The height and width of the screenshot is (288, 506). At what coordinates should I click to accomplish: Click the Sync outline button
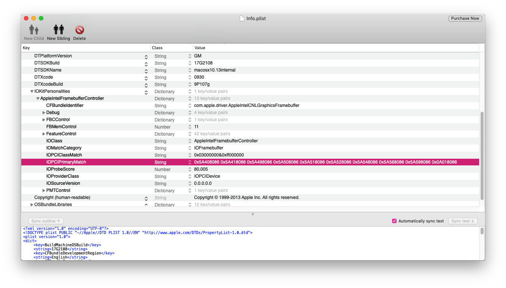(46, 221)
